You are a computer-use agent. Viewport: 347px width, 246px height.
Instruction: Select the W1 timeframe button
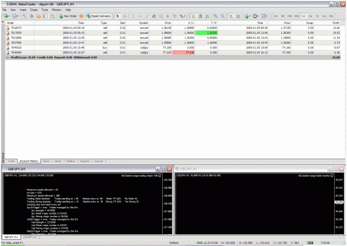tap(324, 16)
